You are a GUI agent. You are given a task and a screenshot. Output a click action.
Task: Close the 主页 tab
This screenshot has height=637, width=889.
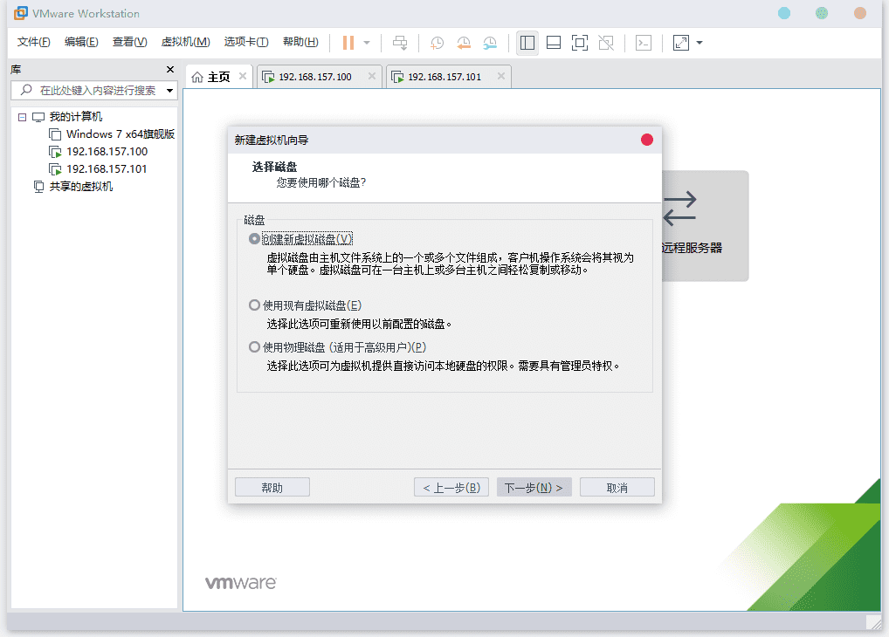tap(243, 76)
